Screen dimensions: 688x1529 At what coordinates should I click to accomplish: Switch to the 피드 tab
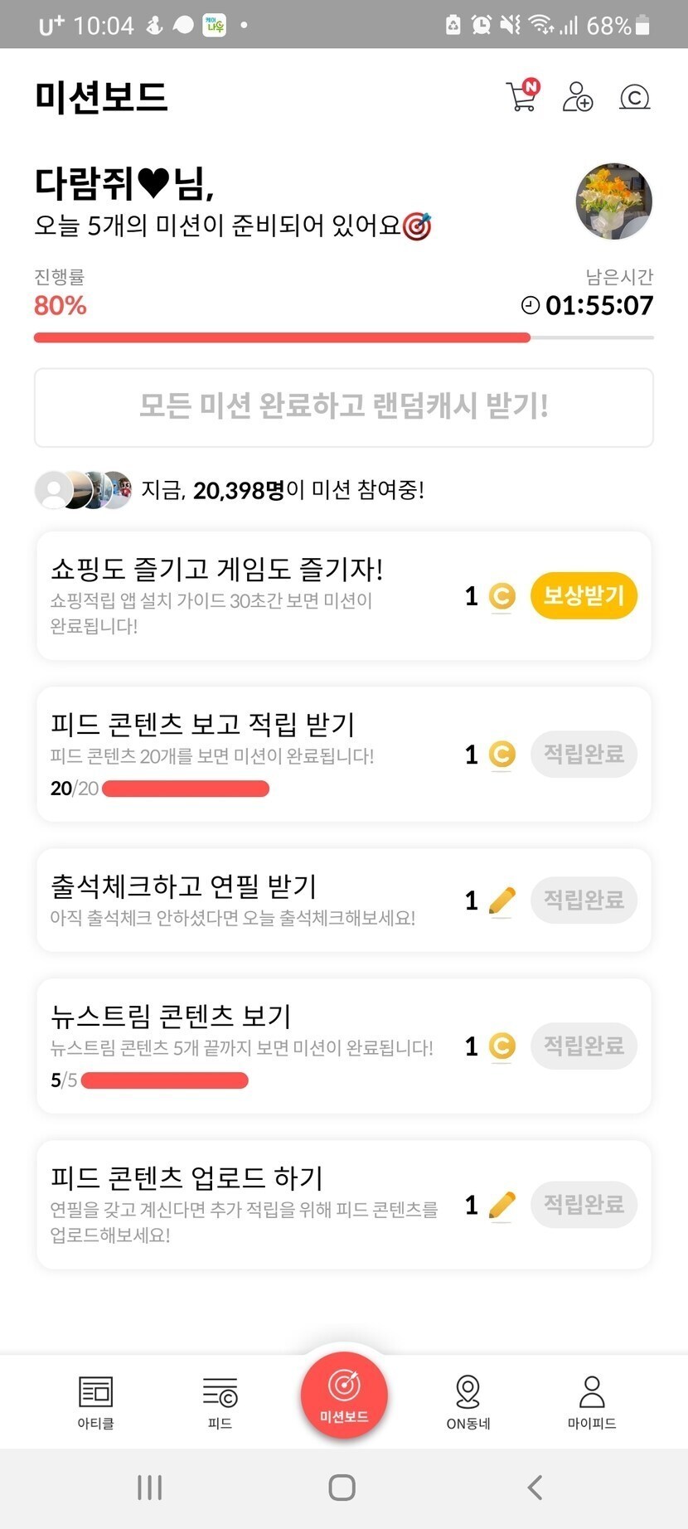pyautogui.click(x=220, y=1402)
